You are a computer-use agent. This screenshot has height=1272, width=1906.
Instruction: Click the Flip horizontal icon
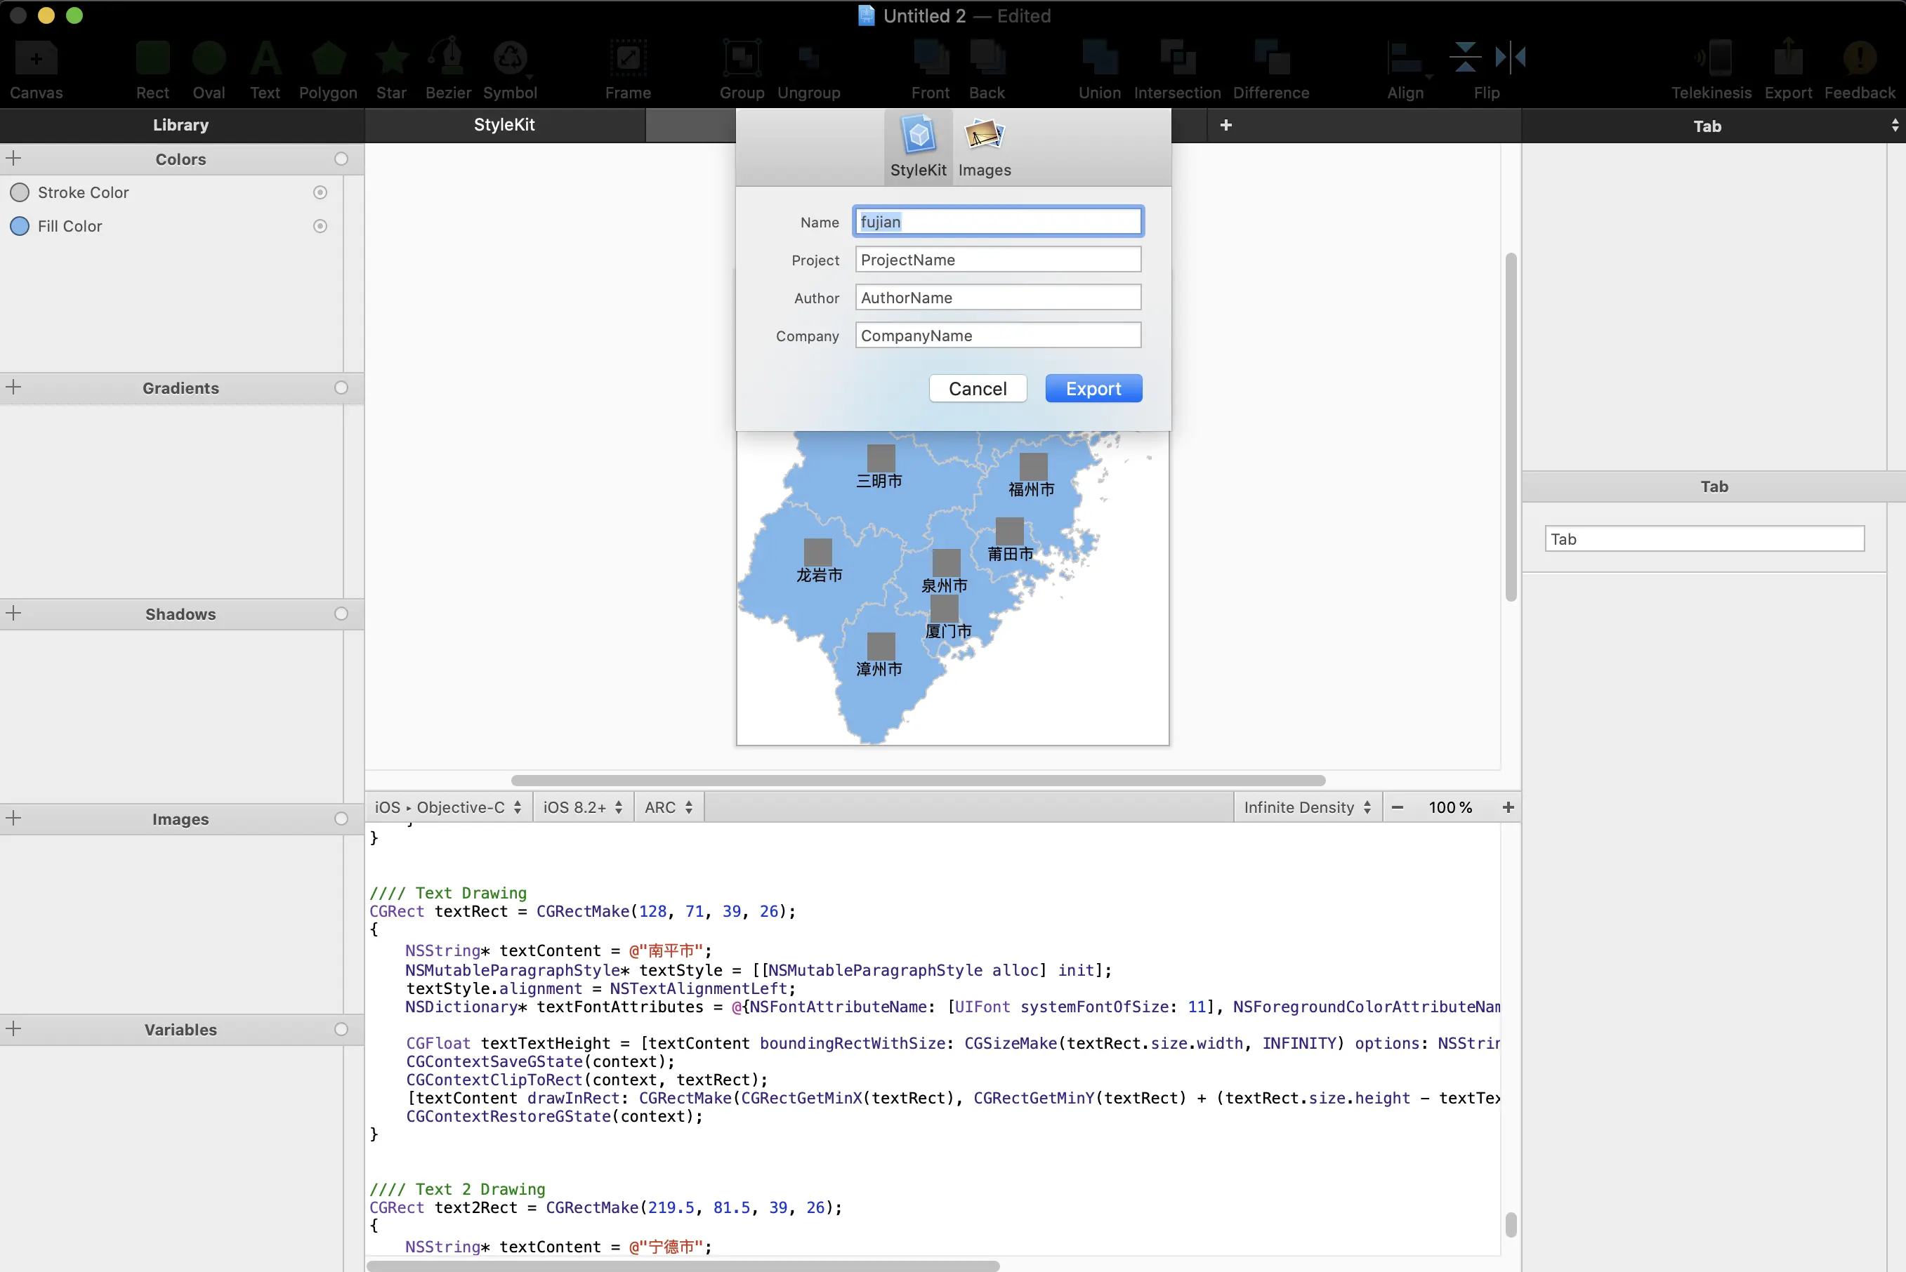[1510, 57]
